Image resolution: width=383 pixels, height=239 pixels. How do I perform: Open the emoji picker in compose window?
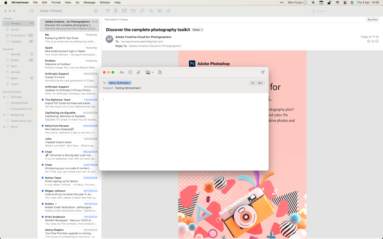(130, 72)
